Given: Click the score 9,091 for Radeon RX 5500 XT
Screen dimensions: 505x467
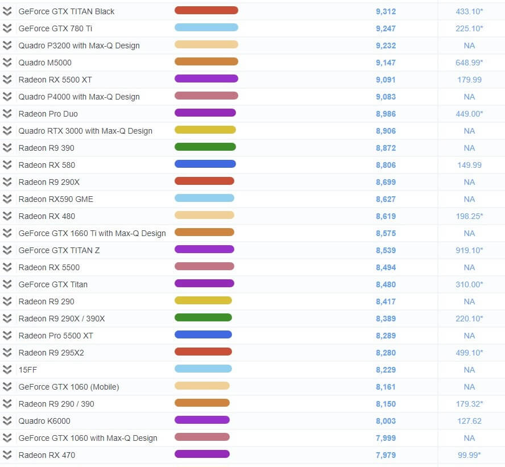Looking at the screenshot, I should click(x=386, y=80).
